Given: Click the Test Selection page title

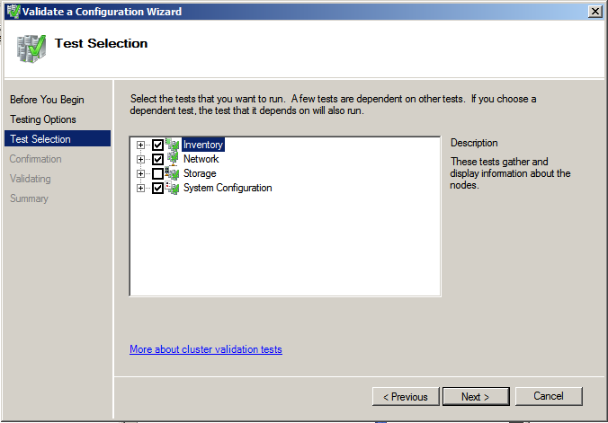Looking at the screenshot, I should point(102,43).
